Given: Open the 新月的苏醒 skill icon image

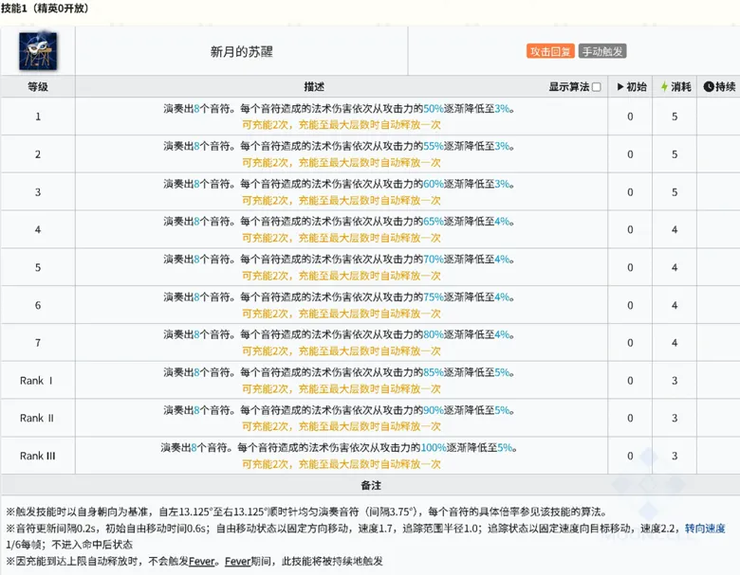Looking at the screenshot, I should (x=38, y=51).
